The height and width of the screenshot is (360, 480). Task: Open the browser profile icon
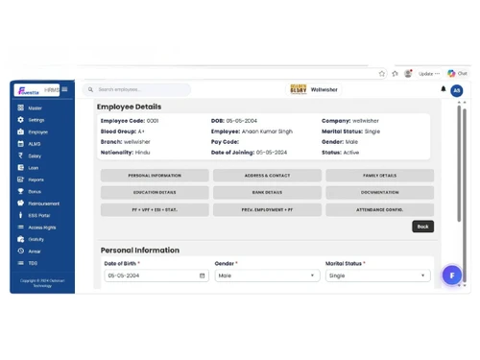point(408,74)
